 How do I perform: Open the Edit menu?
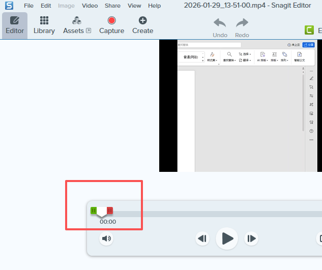point(46,6)
